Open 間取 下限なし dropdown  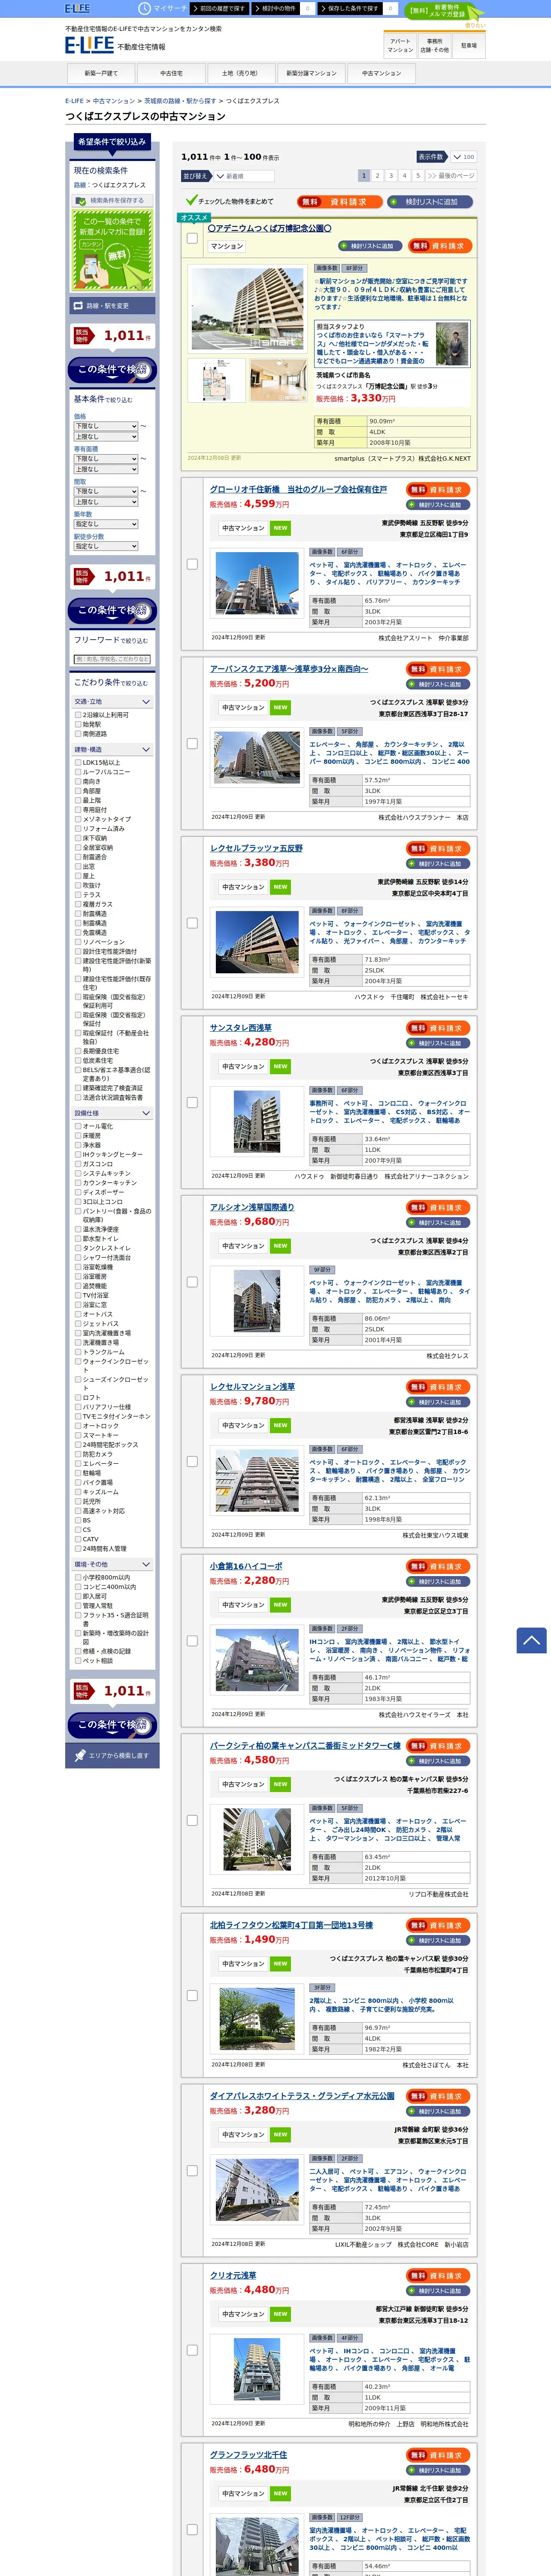pos(105,491)
